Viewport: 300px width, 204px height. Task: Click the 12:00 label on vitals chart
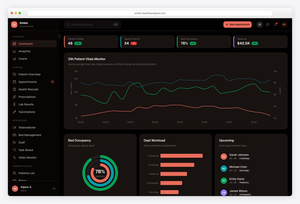179,122
